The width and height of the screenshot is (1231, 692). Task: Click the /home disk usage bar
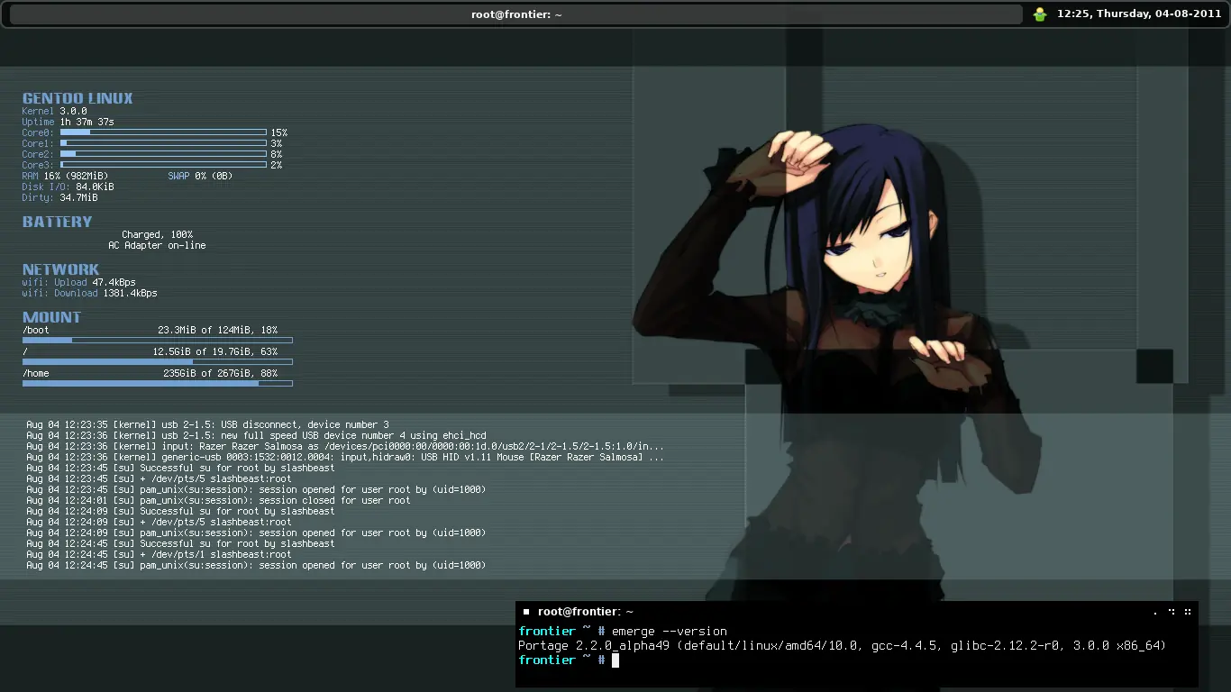click(158, 383)
